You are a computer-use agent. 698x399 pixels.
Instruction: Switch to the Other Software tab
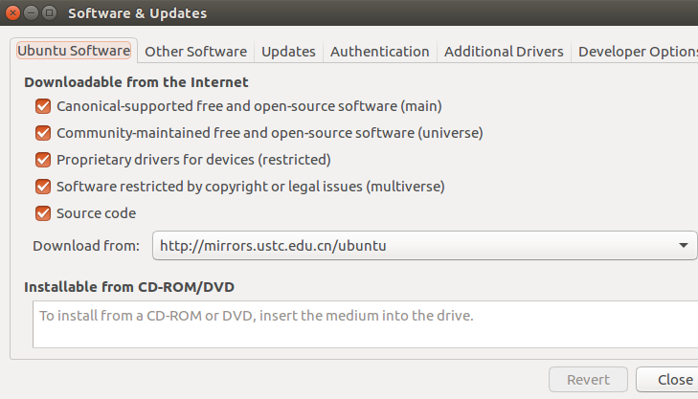click(196, 52)
